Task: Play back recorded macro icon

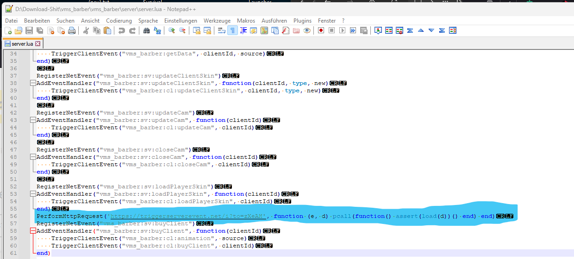Action: tap(342, 30)
